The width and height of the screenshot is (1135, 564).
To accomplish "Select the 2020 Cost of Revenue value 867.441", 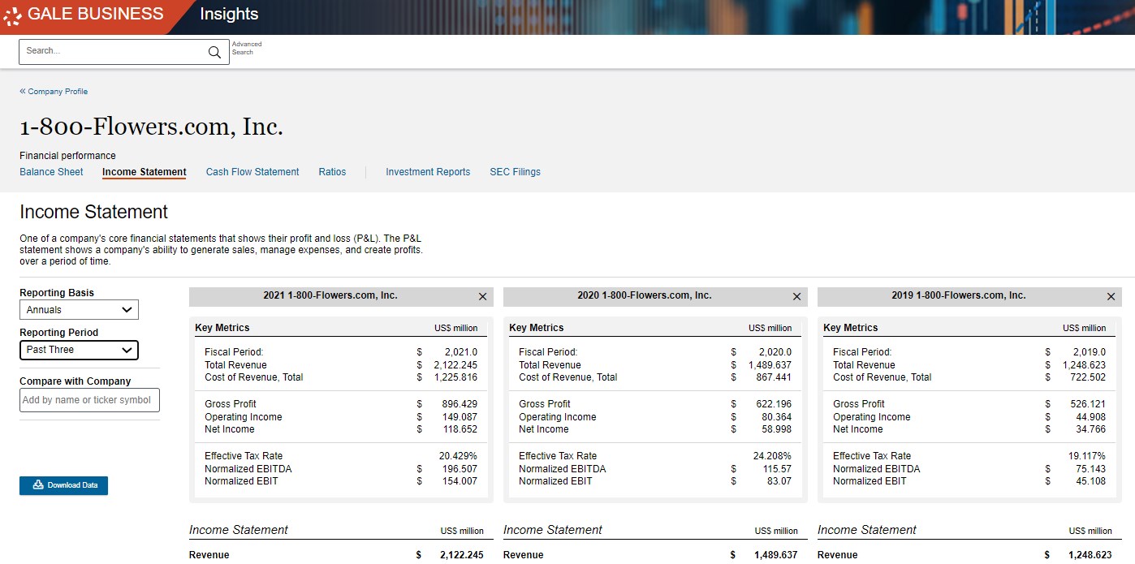I will click(x=775, y=377).
